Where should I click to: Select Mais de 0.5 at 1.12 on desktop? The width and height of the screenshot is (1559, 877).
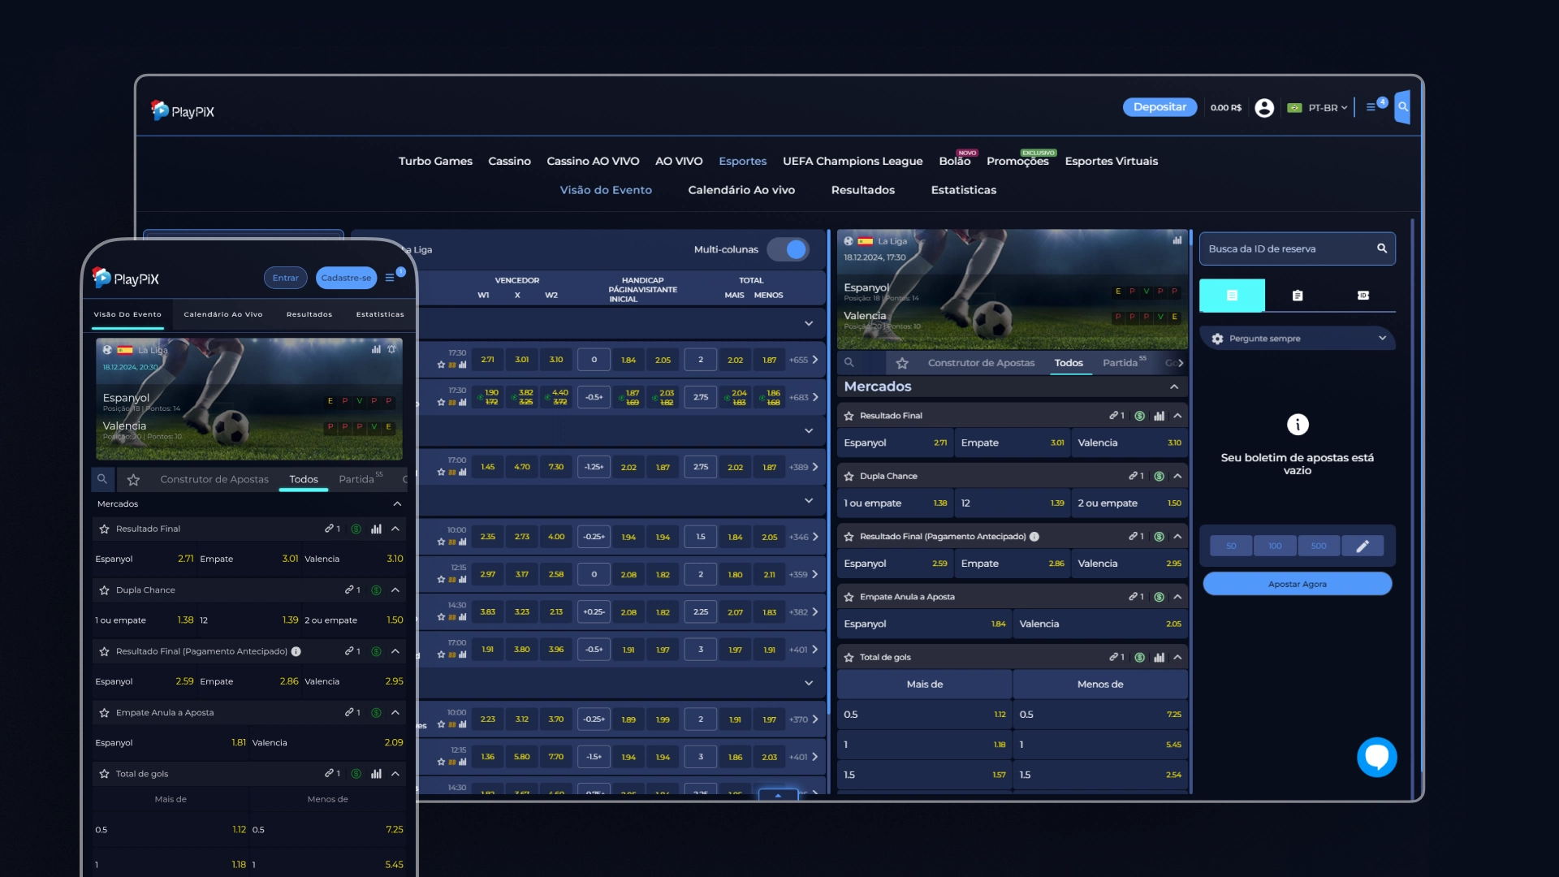924,715
